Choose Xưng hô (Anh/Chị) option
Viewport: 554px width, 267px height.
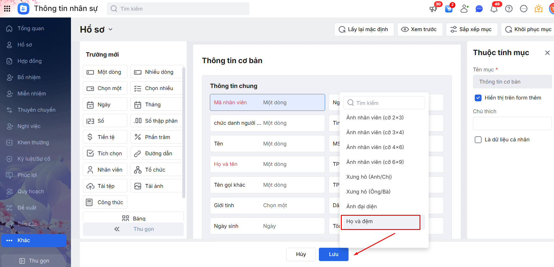click(384, 177)
